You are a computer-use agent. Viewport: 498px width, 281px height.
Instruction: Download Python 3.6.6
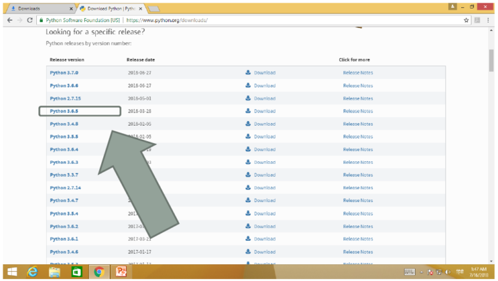point(264,85)
